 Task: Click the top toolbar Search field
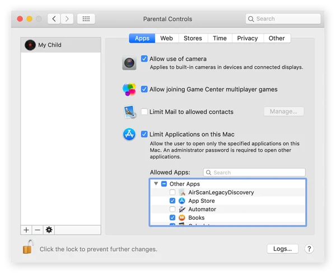(283, 19)
